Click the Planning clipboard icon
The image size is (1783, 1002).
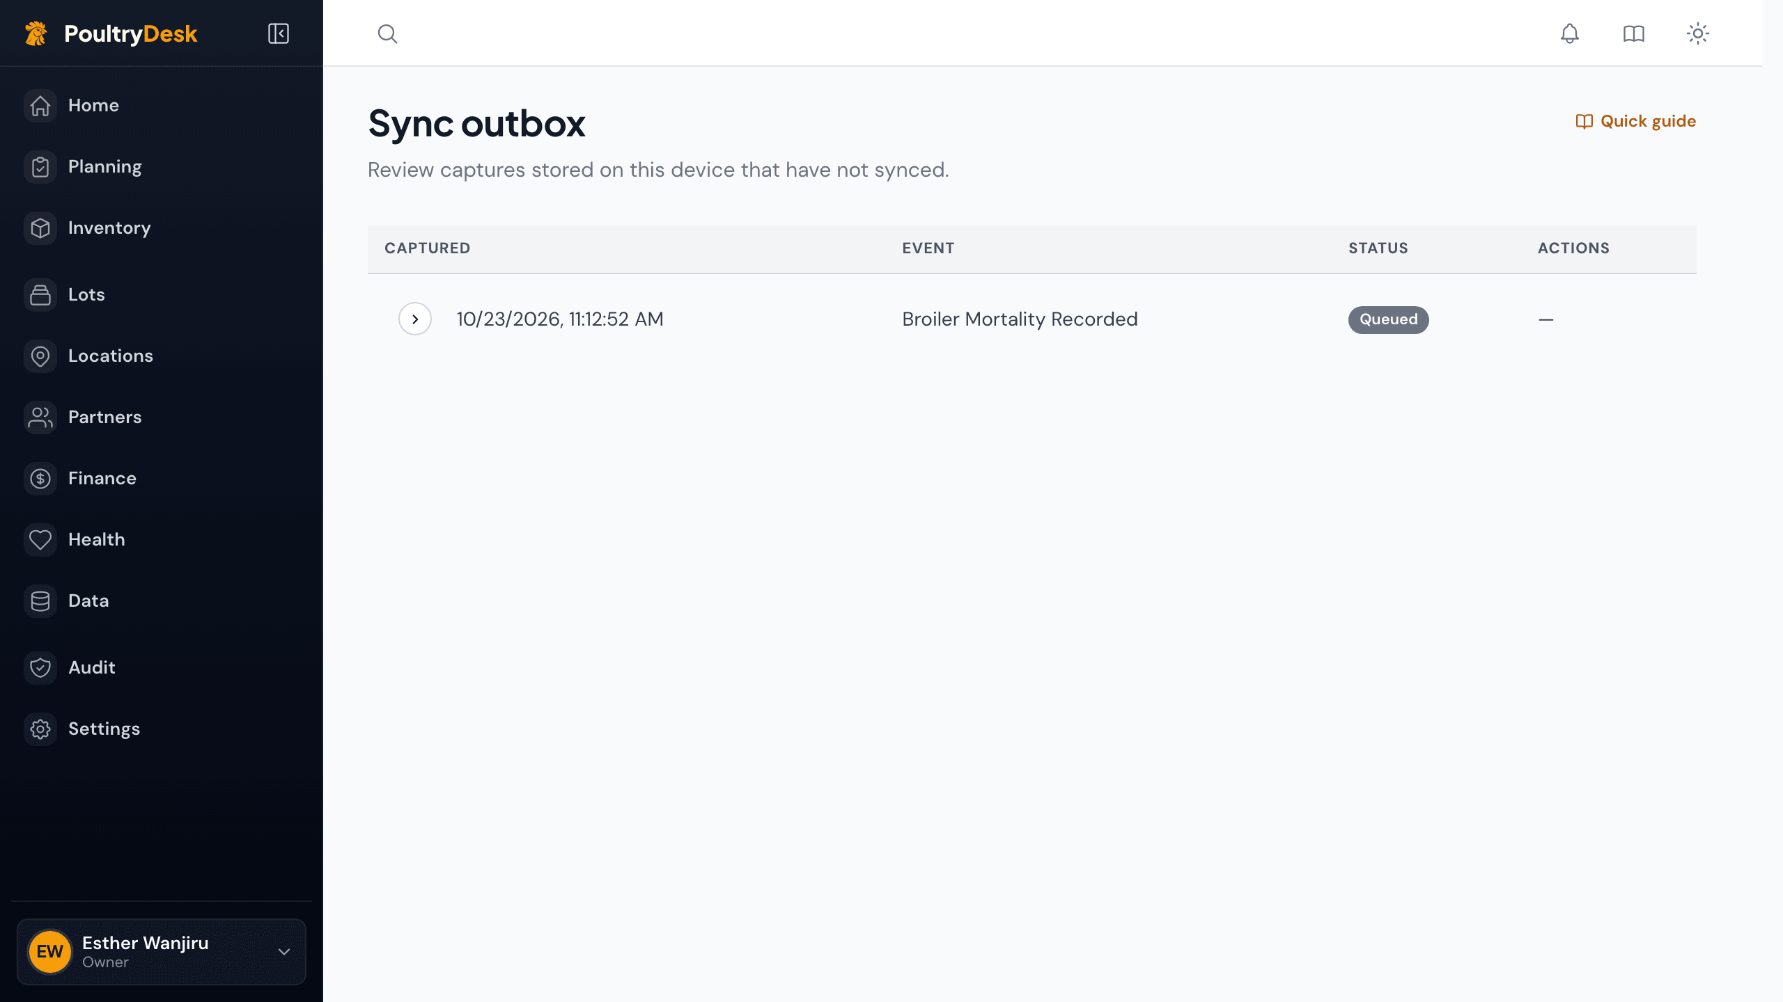[40, 167]
